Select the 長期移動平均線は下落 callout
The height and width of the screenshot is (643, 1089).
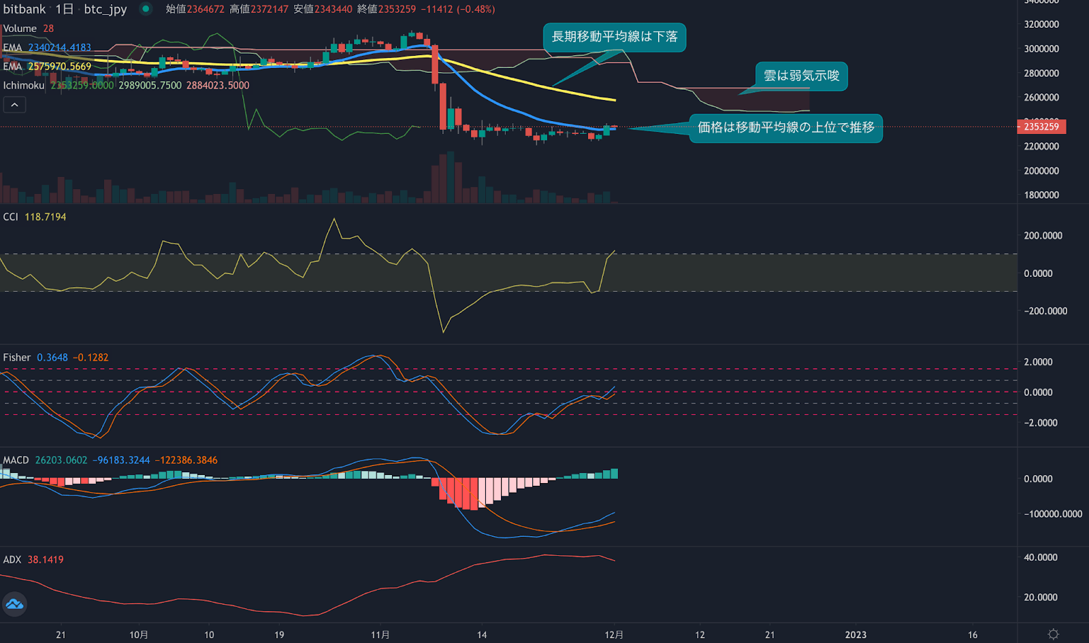pos(614,37)
